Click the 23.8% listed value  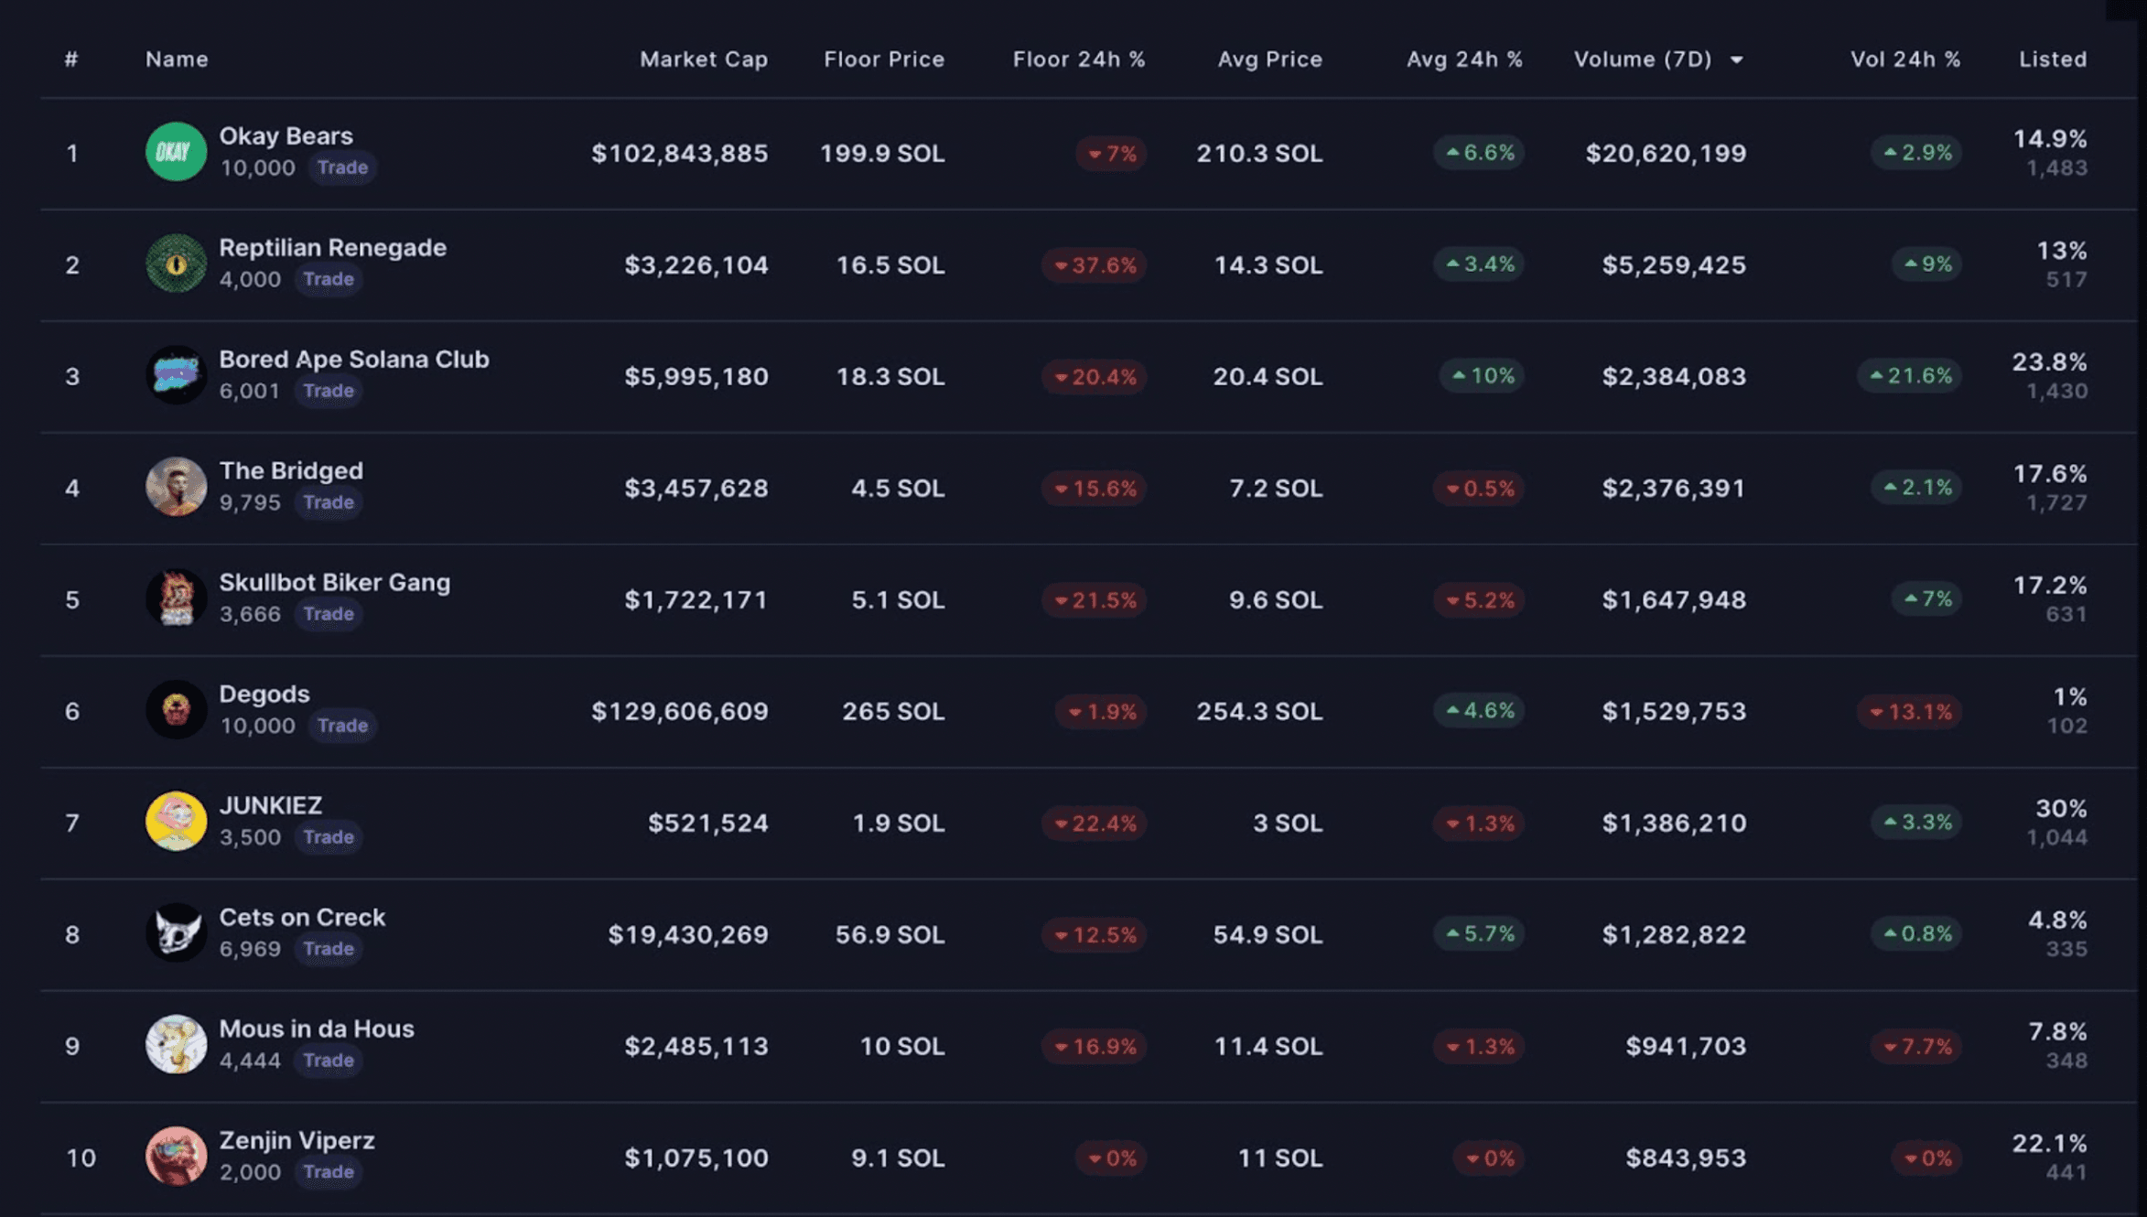click(x=2049, y=362)
